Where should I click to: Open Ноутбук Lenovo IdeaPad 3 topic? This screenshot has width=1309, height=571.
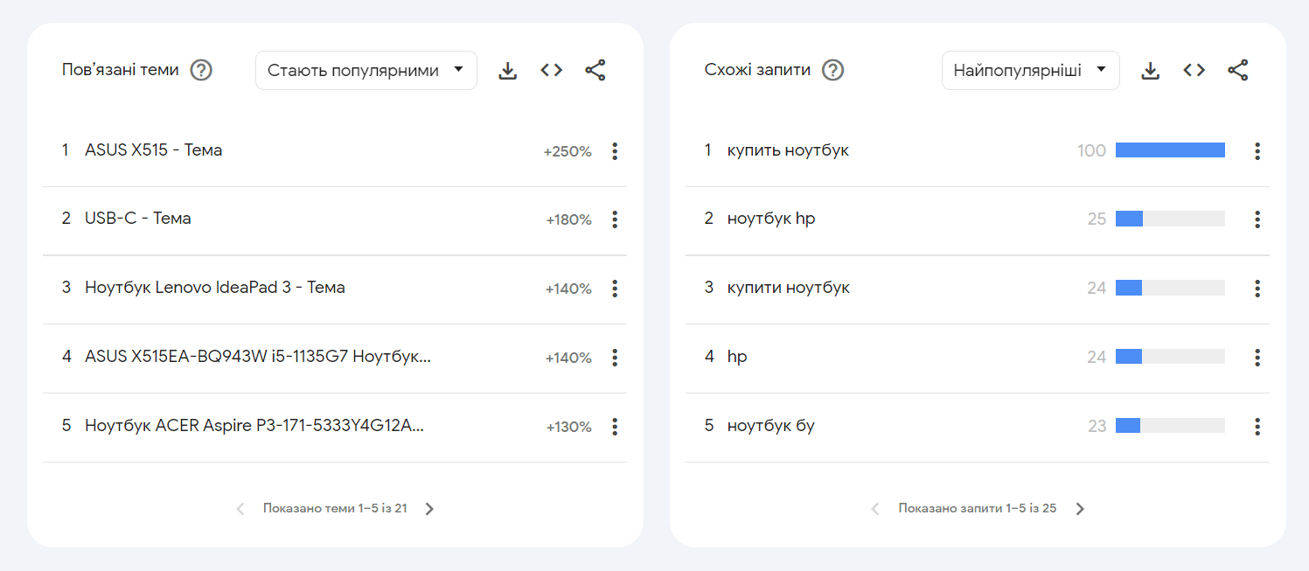click(x=215, y=288)
